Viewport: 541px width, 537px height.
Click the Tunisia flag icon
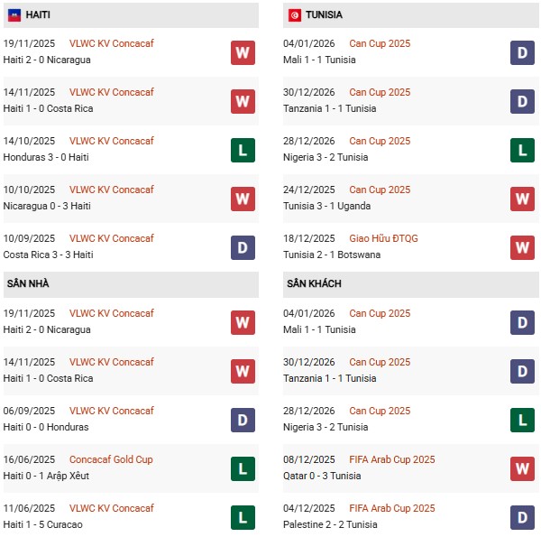click(x=295, y=15)
